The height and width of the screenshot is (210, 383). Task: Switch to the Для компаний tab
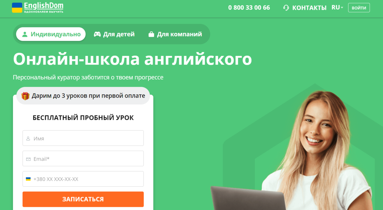[175, 34]
